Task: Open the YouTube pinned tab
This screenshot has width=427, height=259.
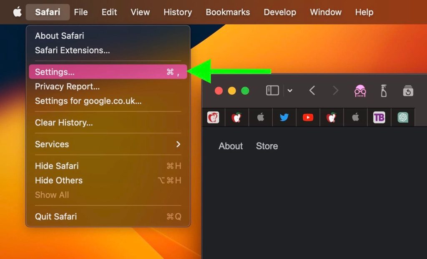Action: click(308, 117)
